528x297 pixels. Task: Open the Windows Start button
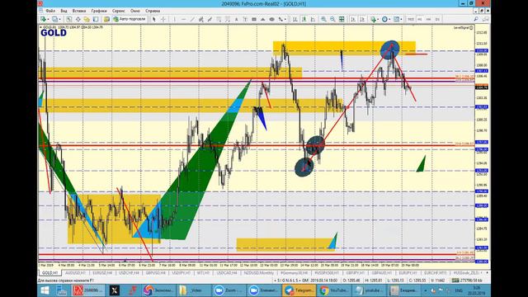click(x=45, y=290)
